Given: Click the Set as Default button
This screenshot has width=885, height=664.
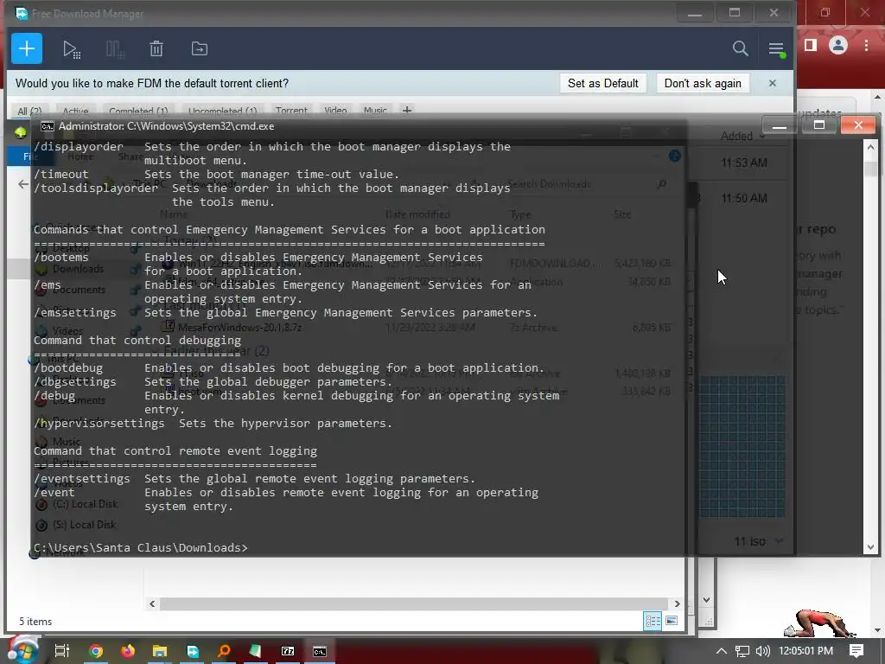Looking at the screenshot, I should pyautogui.click(x=602, y=83).
